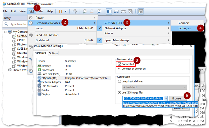Image resolution: width=209 pixels, height=128 pixels.
Task: Select the CPUID VM in library
Action: click(21, 40)
